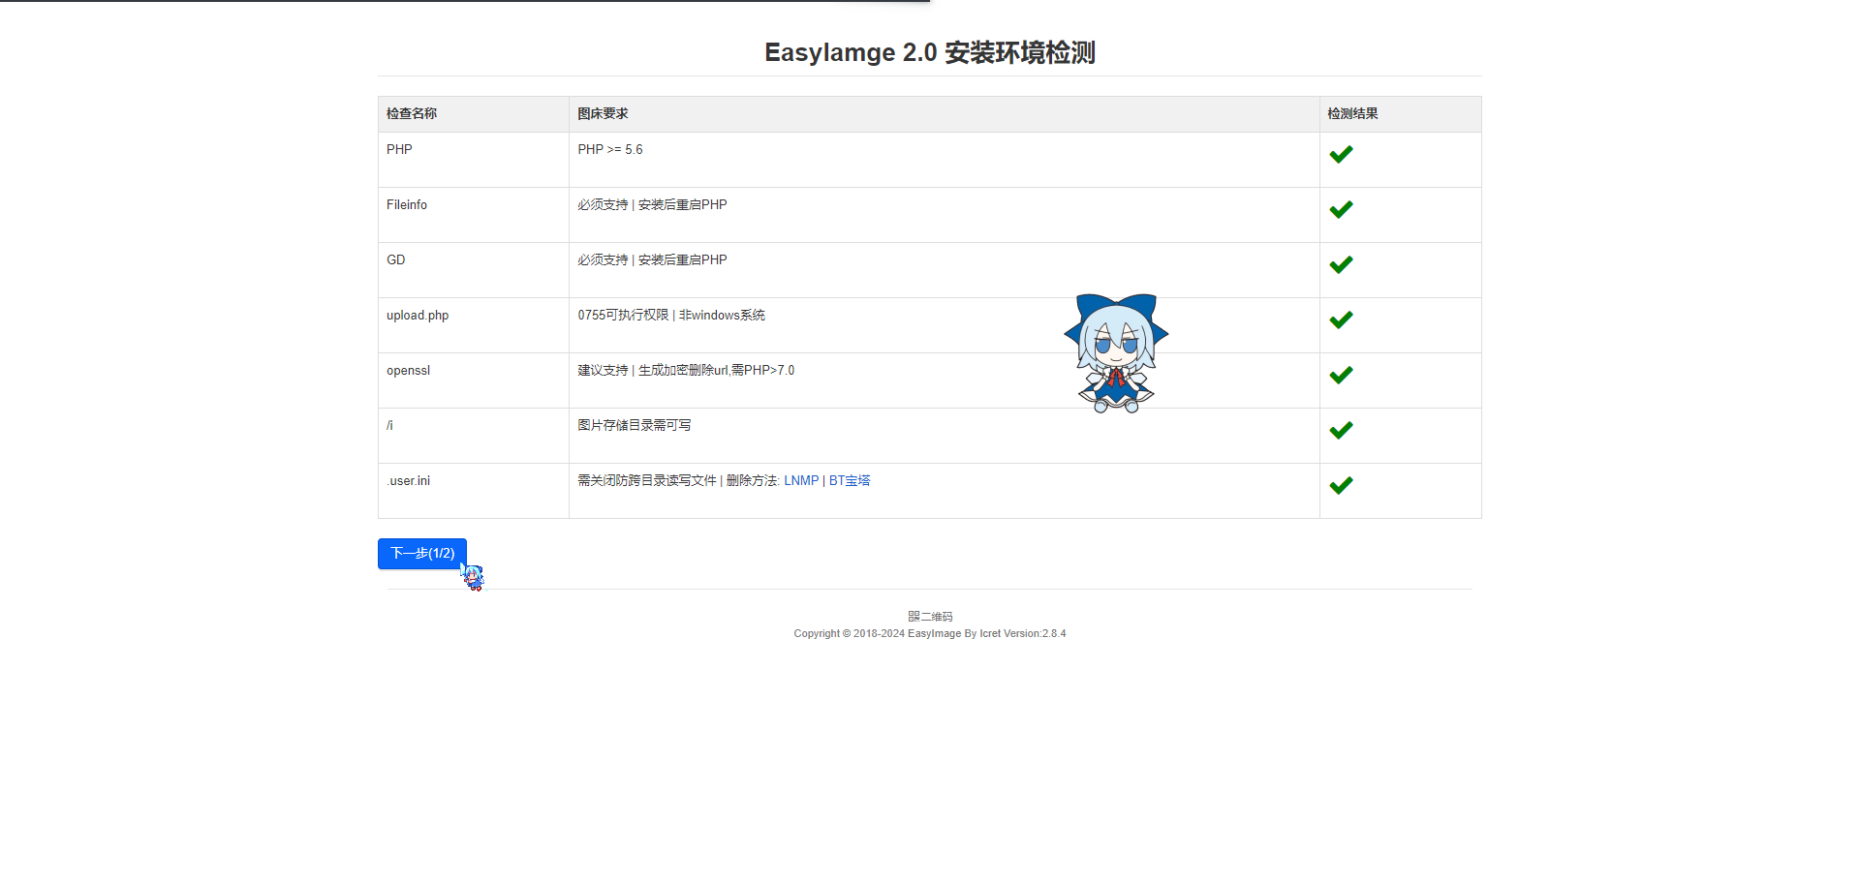Click the 检测结果 column header
Screen dimensions: 1860x882
pyautogui.click(x=1352, y=114)
